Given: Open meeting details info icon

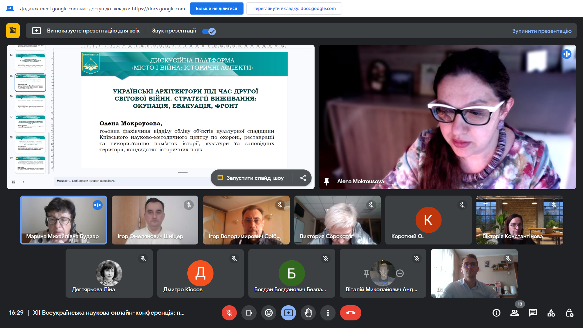Looking at the screenshot, I should 496,313.
